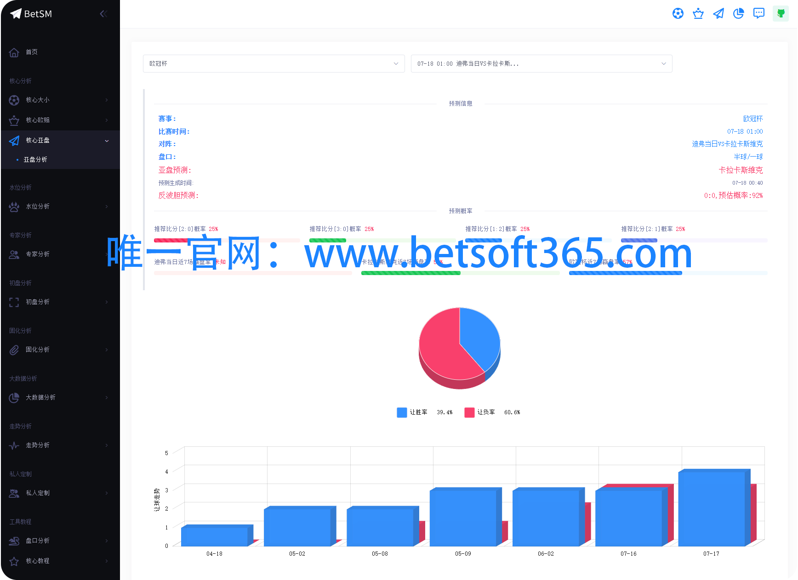
Task: Click the 39.4% win rate value
Action: [x=445, y=412]
